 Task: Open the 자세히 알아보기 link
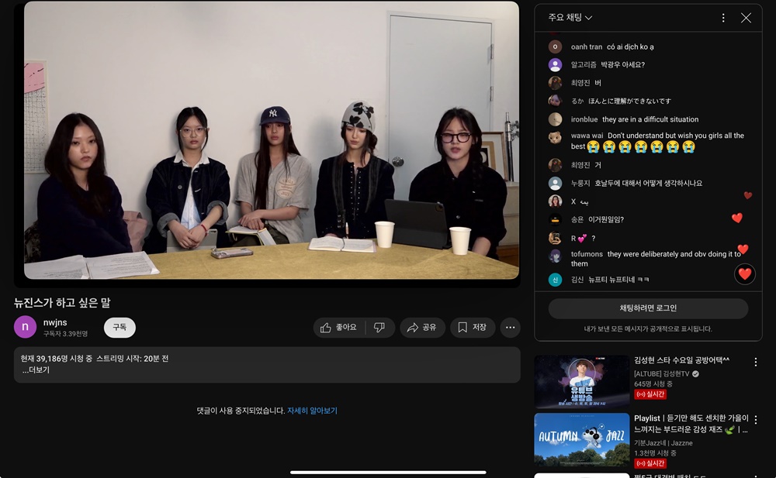[x=312, y=411]
